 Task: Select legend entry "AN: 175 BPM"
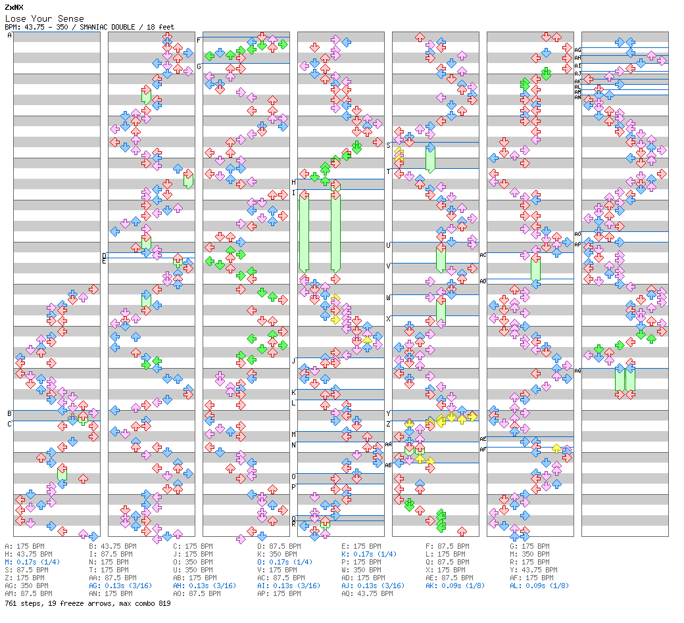pos(110,593)
